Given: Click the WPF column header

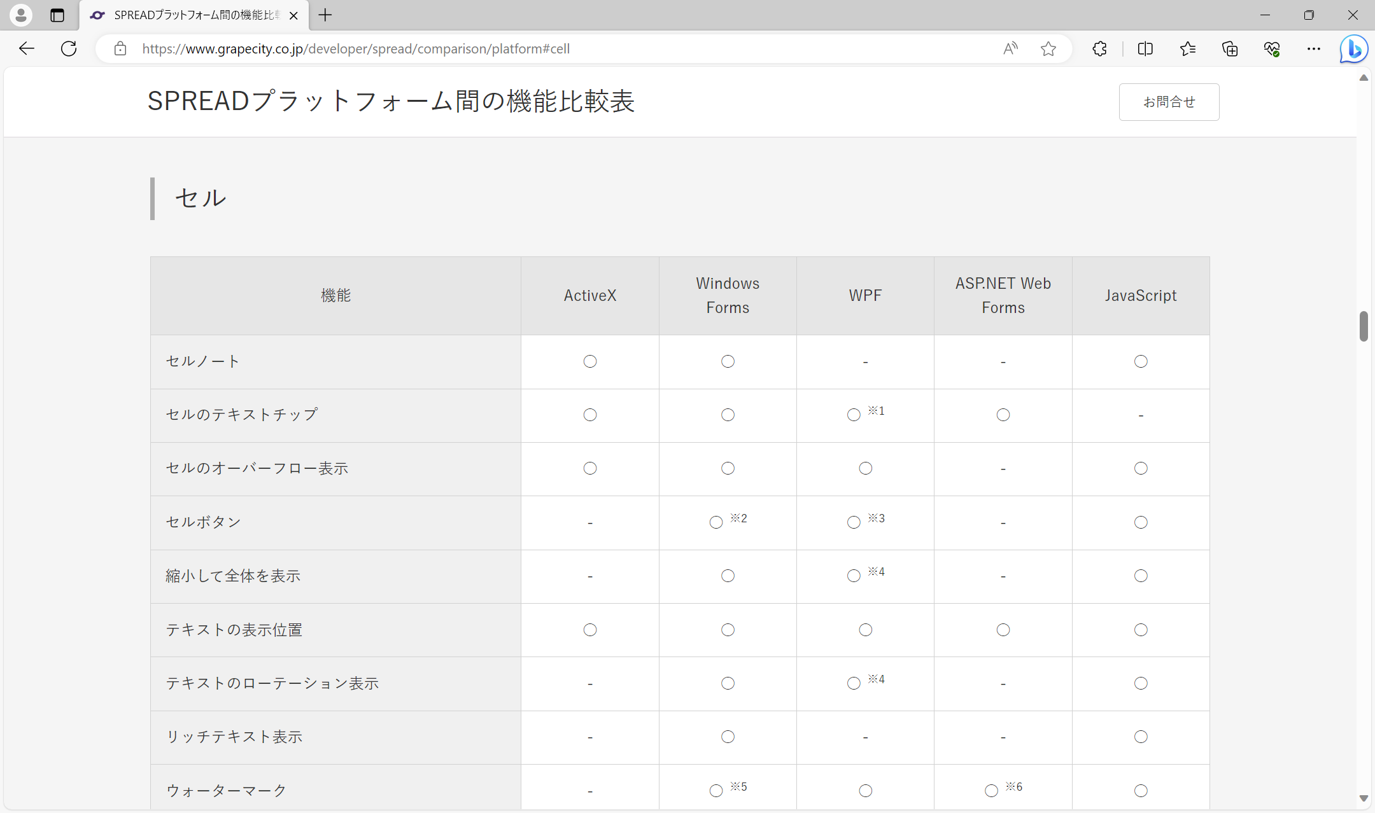Looking at the screenshot, I should pyautogui.click(x=865, y=296).
